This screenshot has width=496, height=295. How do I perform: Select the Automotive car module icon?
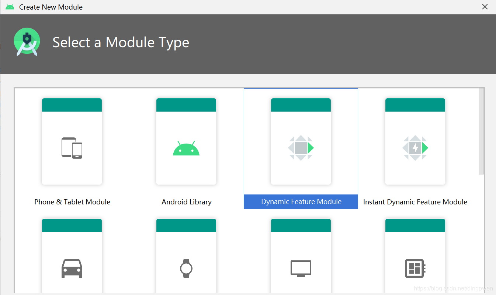tap(72, 268)
